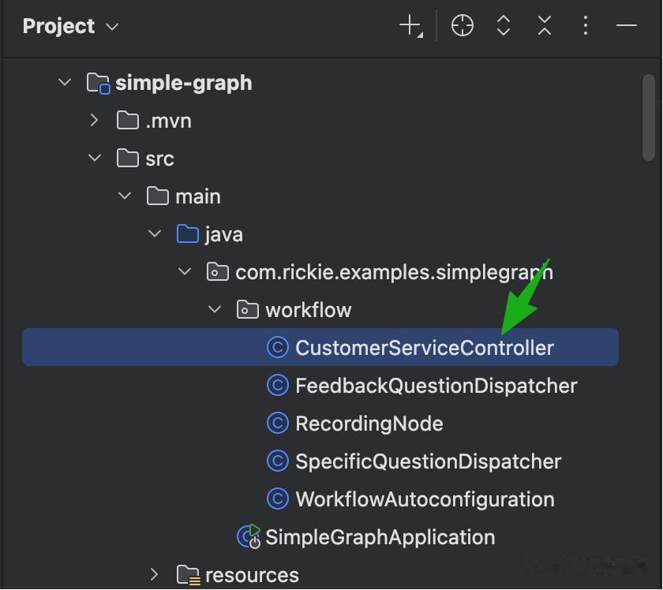Click the Collapse All toolbar icon

click(x=545, y=26)
